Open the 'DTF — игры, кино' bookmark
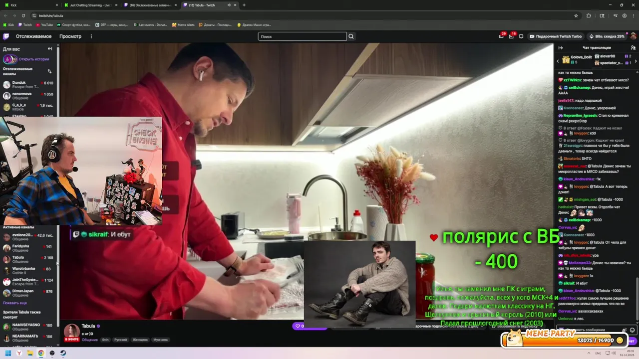 [x=112, y=24]
